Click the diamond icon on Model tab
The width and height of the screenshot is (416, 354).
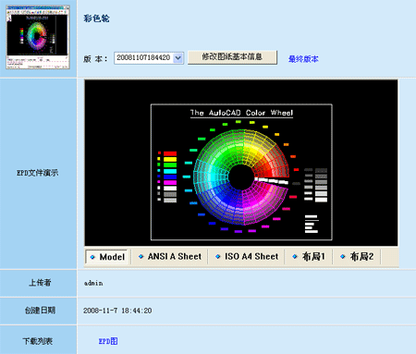92,257
